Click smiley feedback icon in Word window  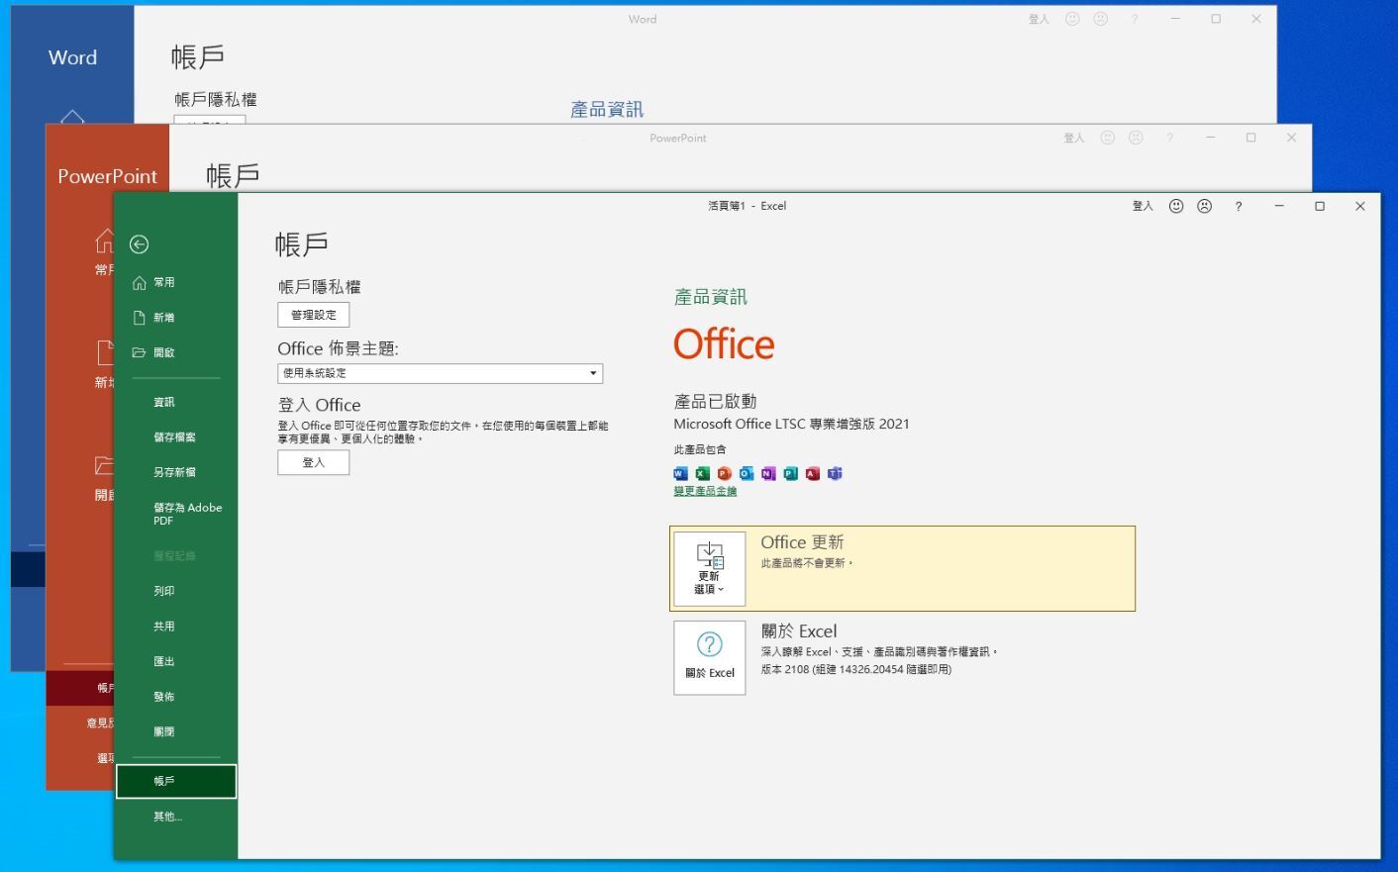1072,19
